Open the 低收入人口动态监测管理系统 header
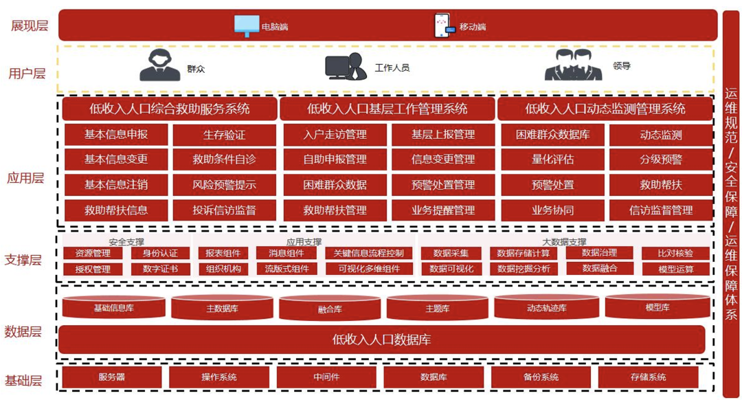The image size is (742, 400). click(605, 109)
